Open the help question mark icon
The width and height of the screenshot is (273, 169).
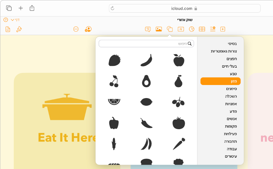coord(6,20)
